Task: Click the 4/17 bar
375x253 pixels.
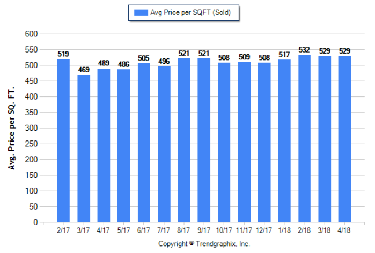Action: (104, 145)
